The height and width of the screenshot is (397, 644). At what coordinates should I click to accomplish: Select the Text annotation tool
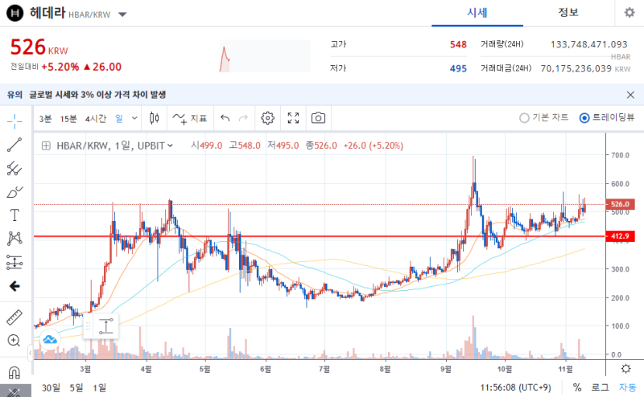click(14, 215)
